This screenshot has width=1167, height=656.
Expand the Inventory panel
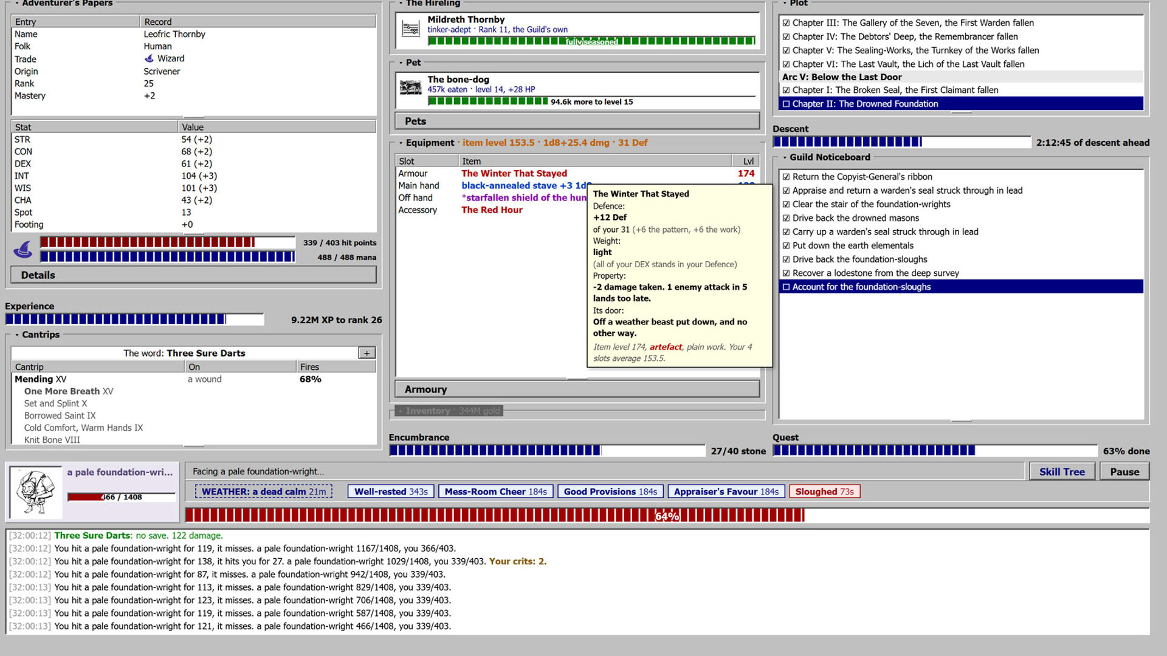(401, 411)
